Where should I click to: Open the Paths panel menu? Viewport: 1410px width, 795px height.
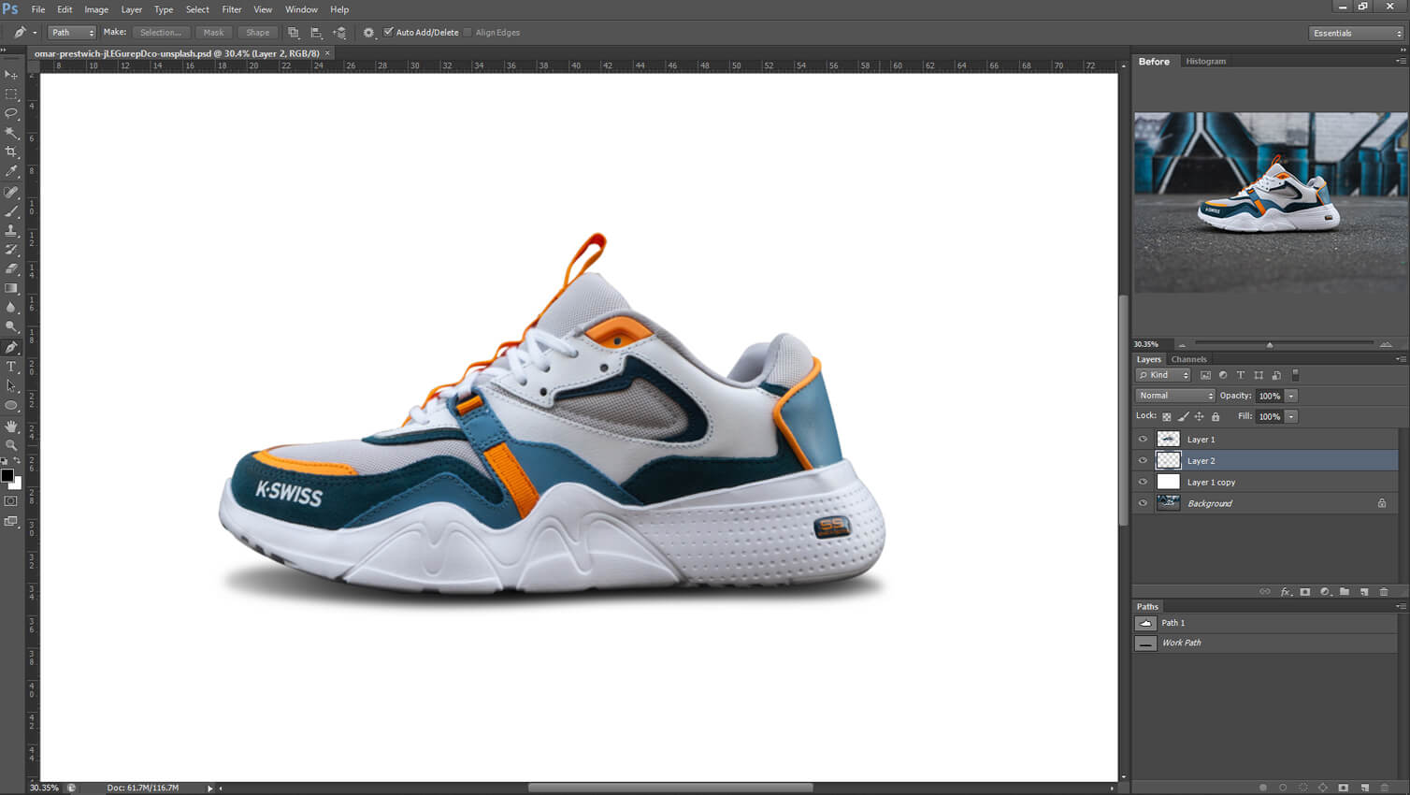pyautogui.click(x=1400, y=607)
